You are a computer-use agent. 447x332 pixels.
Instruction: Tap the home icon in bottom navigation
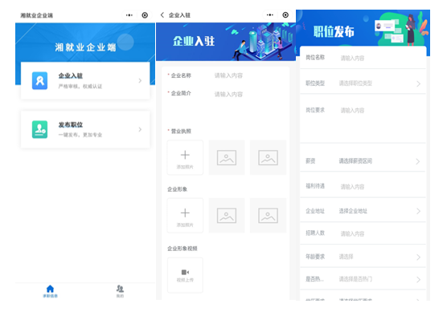point(50,289)
